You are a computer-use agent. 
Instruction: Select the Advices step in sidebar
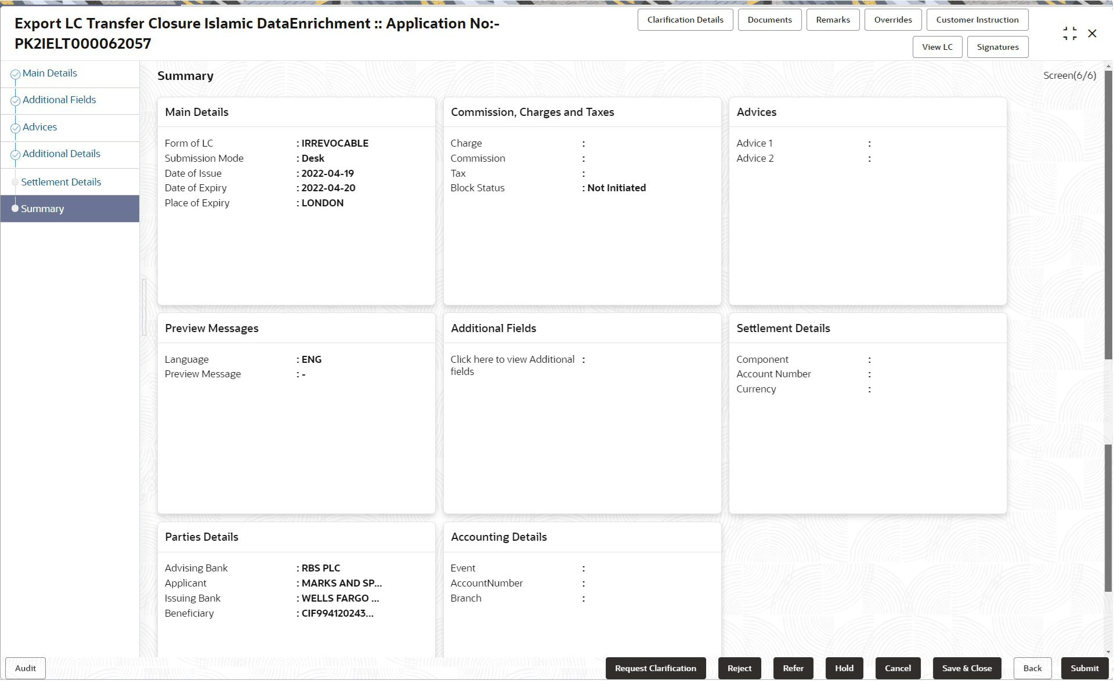coord(39,127)
